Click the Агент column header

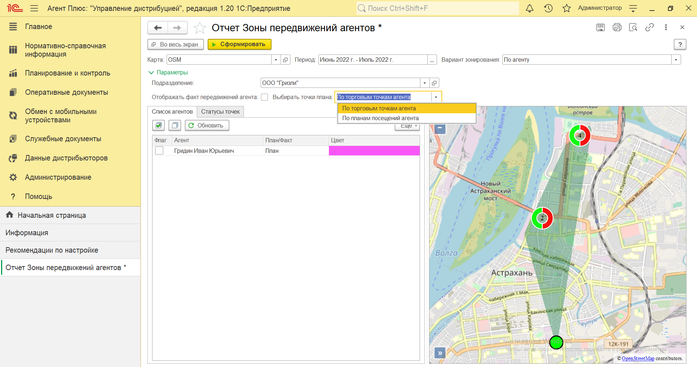(217, 140)
